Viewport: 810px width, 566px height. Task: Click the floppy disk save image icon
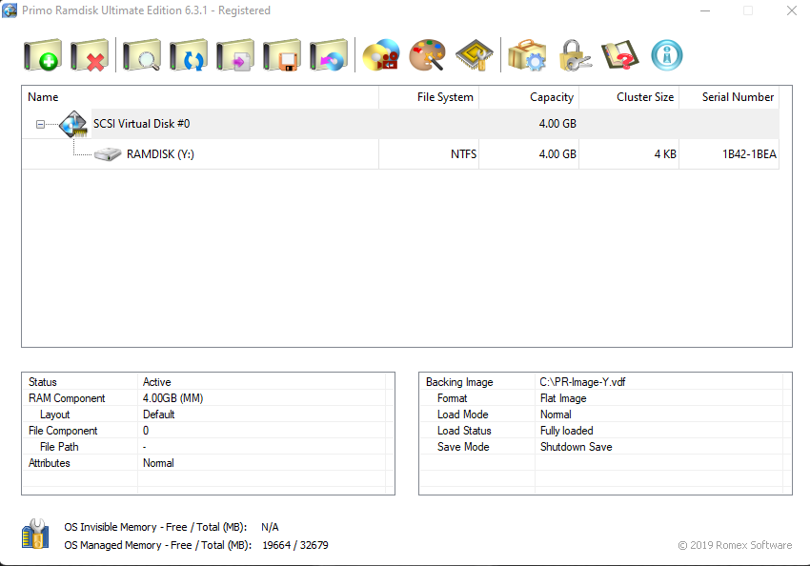pos(282,55)
